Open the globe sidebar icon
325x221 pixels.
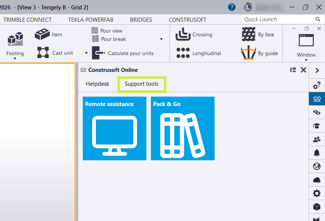(317, 166)
